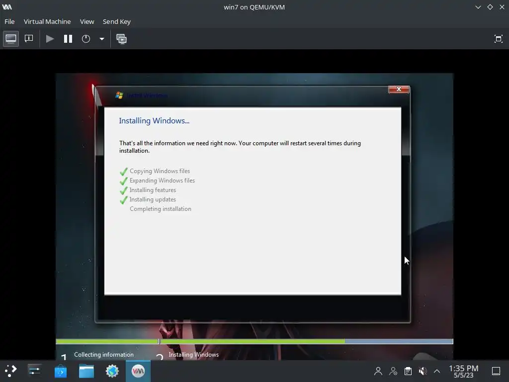The image size is (509, 382).
Task: Click the 'Installing features' step
Action: 153,190
